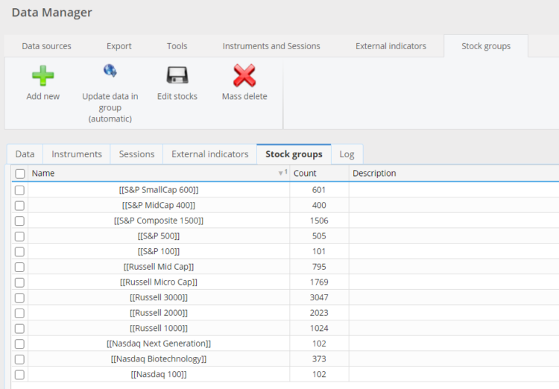Screen dimensions: 559x389
Task: Click count value 601
Action: (x=319, y=190)
